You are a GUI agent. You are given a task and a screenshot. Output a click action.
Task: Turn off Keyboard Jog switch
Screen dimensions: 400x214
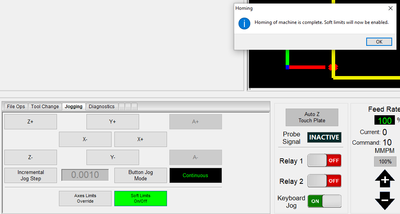(x=324, y=201)
